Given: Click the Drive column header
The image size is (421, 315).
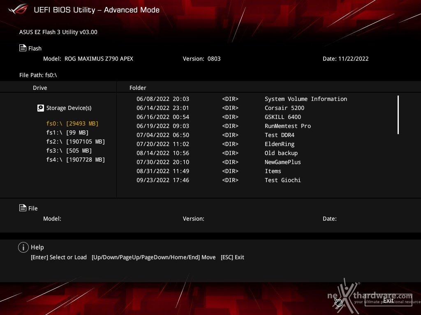Looking at the screenshot, I should click(x=40, y=88).
